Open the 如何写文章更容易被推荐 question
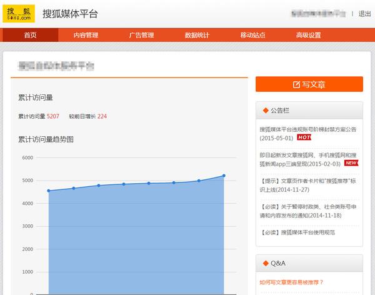The width and height of the screenshot is (375, 295). tap(291, 282)
